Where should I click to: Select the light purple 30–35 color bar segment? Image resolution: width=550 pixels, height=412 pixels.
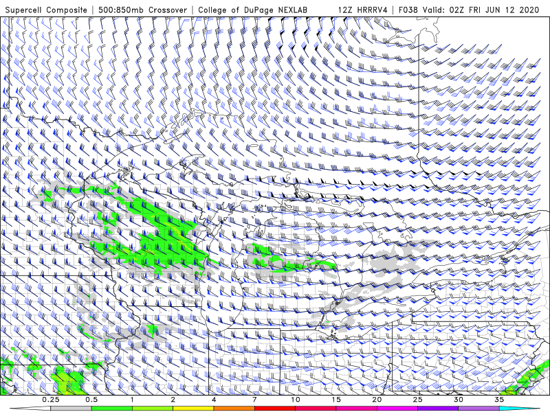478,409
